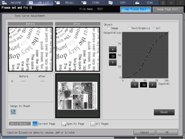The width and height of the screenshot is (185, 139).
Task: Select the Text/Graphics radio button
Action: (x=129, y=28)
